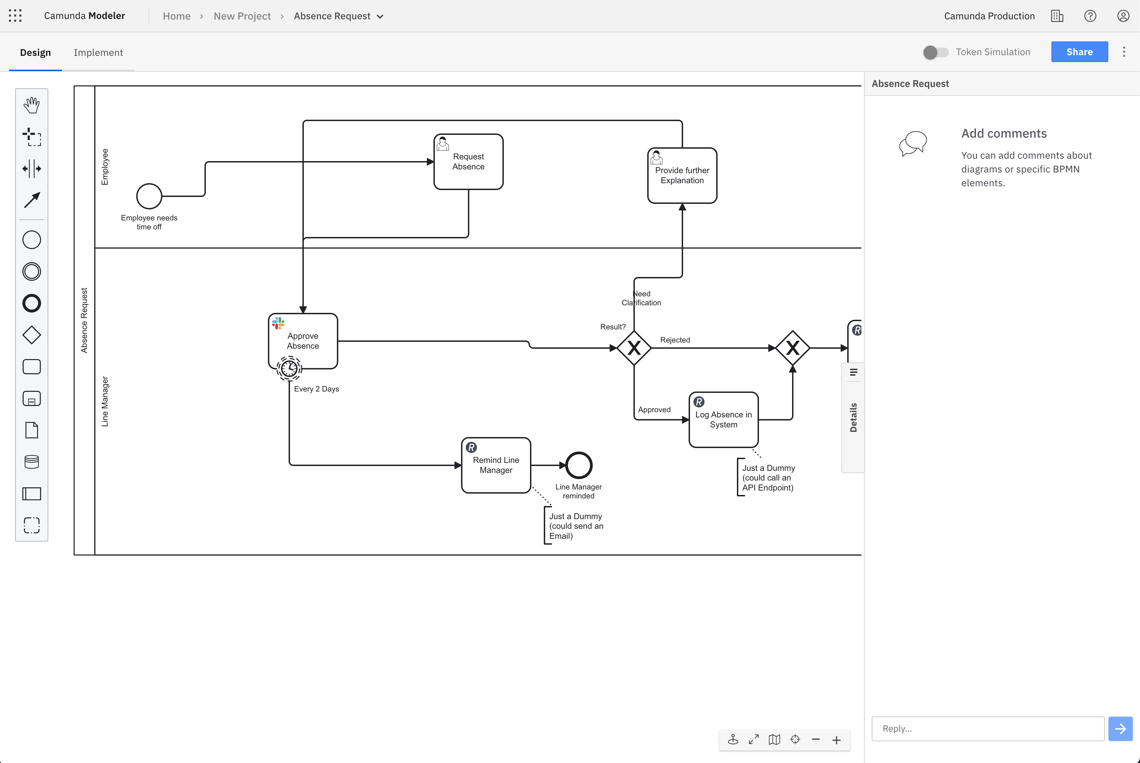Select the Group shape in the palette

pyautogui.click(x=32, y=525)
